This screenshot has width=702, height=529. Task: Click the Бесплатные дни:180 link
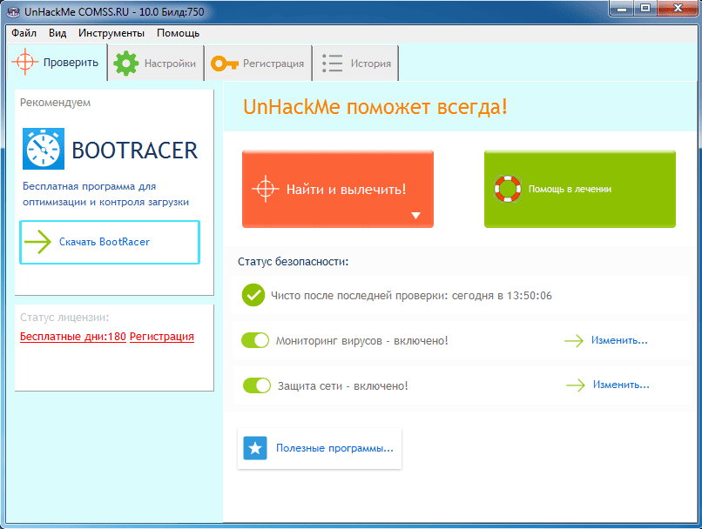coord(73,337)
